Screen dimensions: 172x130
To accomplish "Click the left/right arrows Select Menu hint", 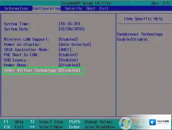I will point(46,127).
